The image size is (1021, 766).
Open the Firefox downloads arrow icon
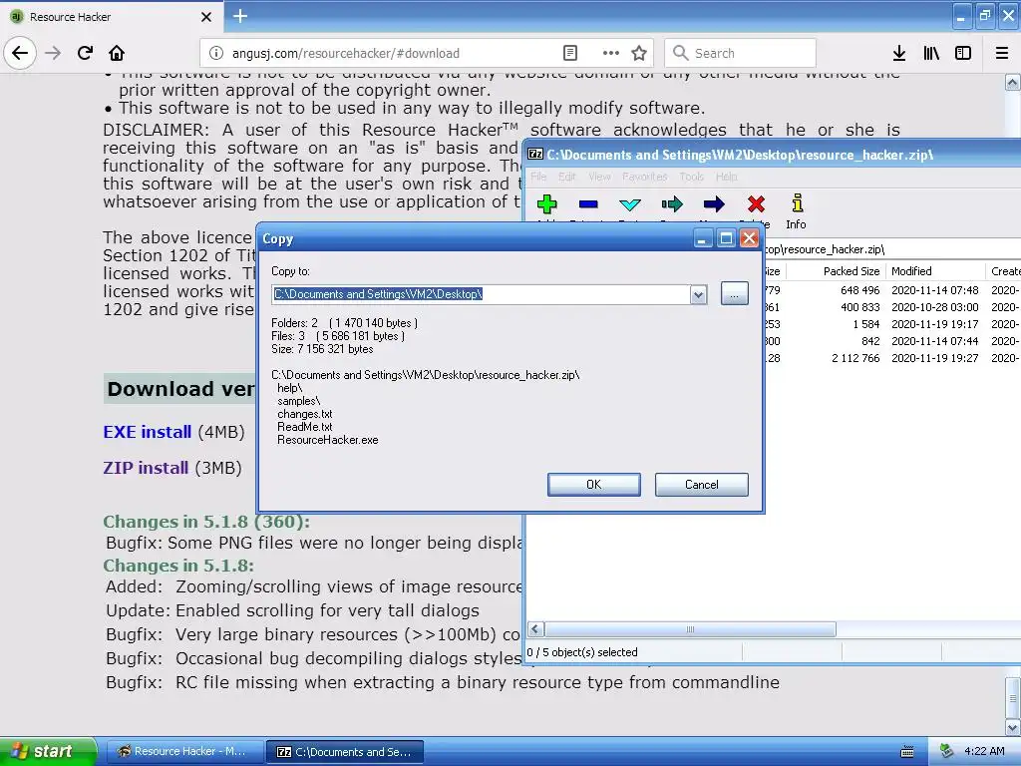[899, 53]
